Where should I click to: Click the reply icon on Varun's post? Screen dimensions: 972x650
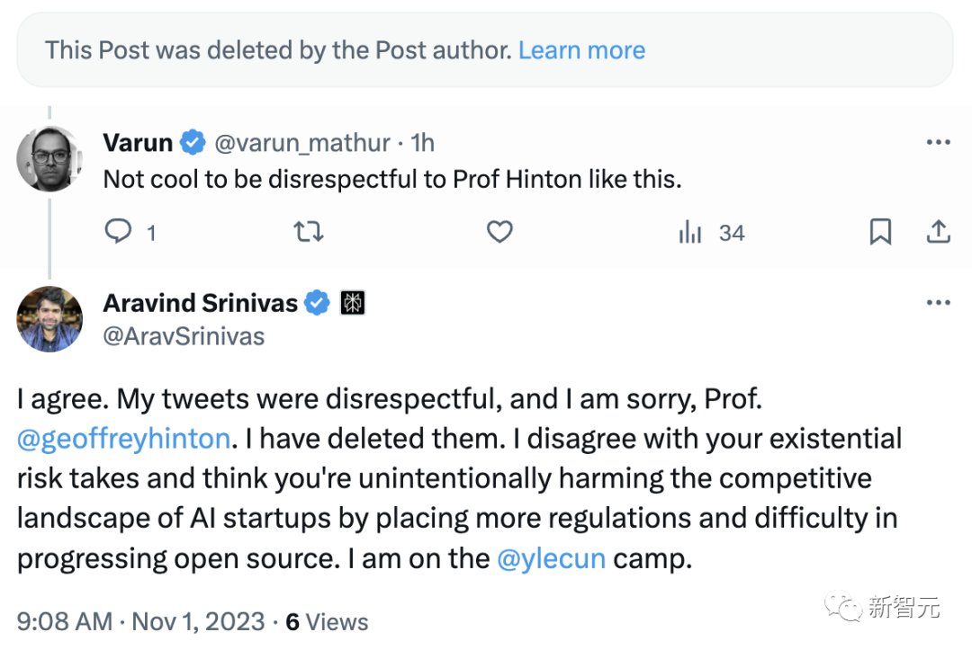click(119, 233)
